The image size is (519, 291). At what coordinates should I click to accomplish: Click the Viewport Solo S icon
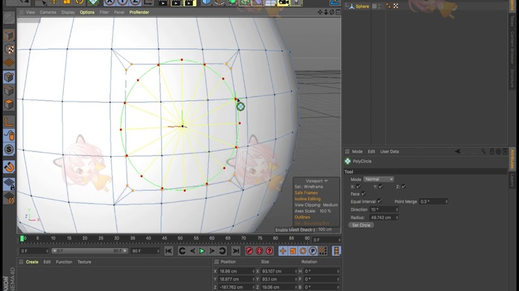(9, 149)
